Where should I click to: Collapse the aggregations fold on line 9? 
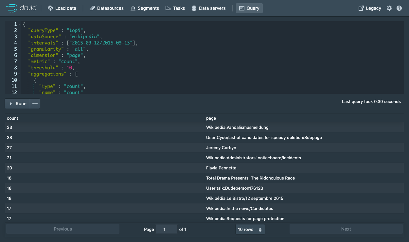tap(19, 74)
